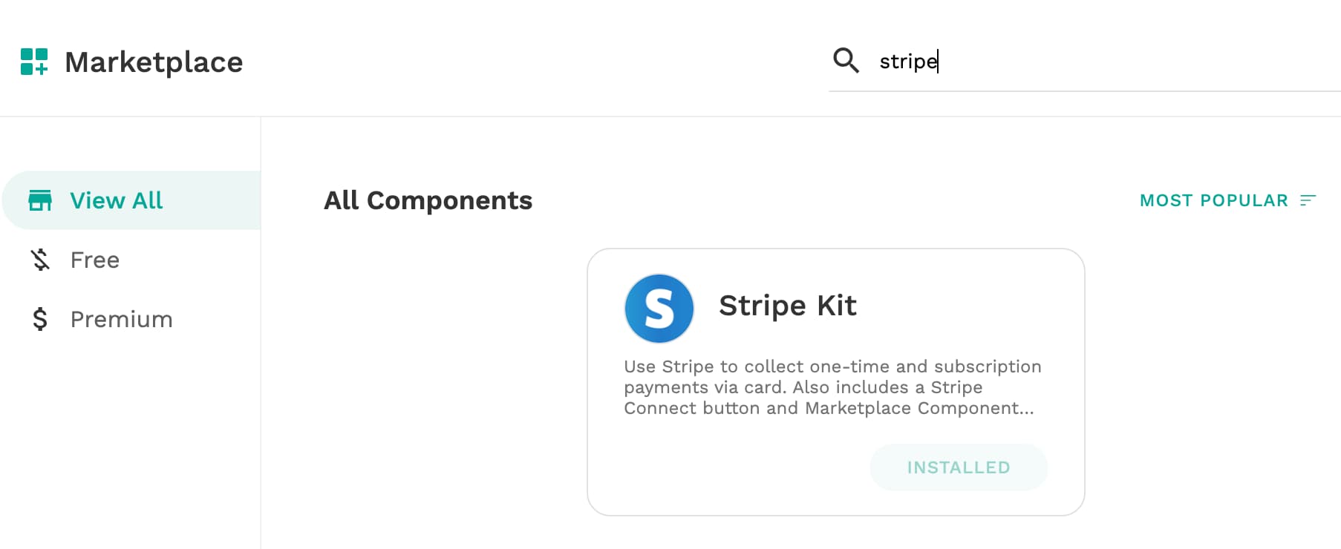Select the Premium category filter
The width and height of the screenshot is (1341, 549).
click(x=132, y=319)
